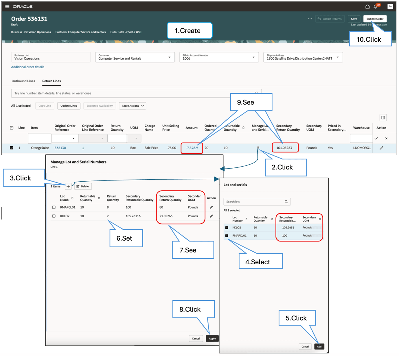
Task: Click the LUOMORG1 warehouse cell
Action: click(x=362, y=148)
